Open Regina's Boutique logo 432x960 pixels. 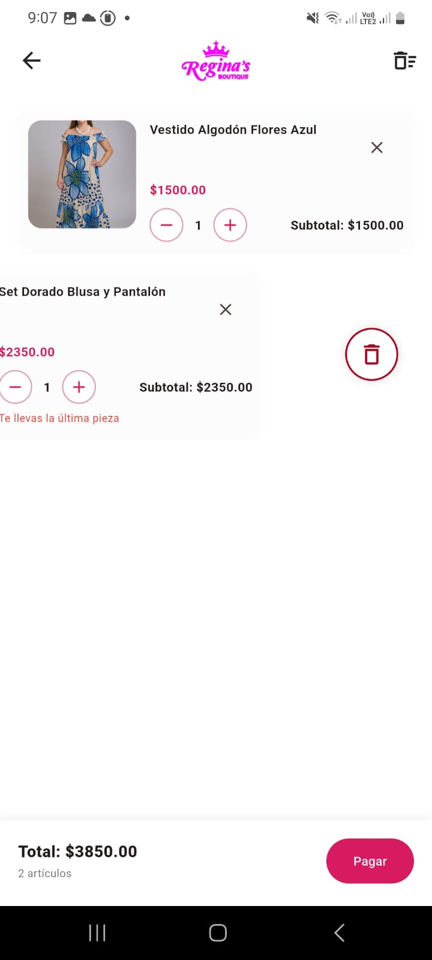click(216, 61)
